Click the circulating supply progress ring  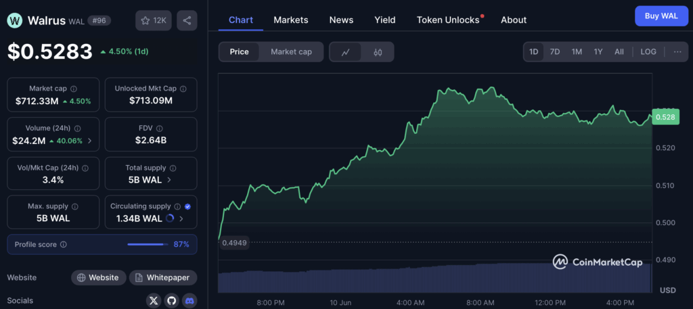[169, 218]
